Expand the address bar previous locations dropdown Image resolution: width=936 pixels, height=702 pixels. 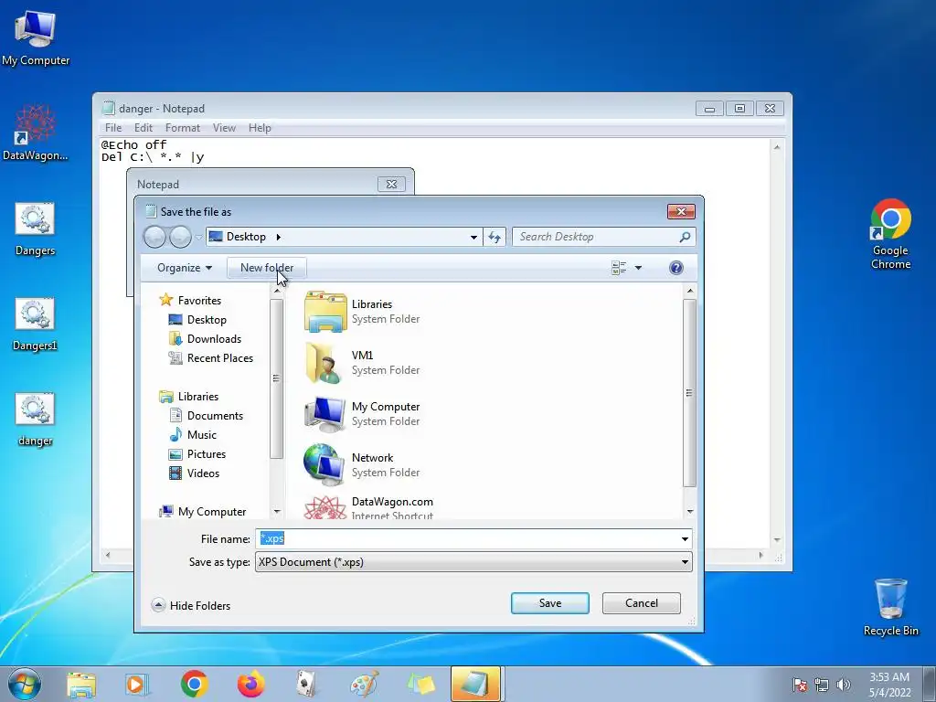473,237
